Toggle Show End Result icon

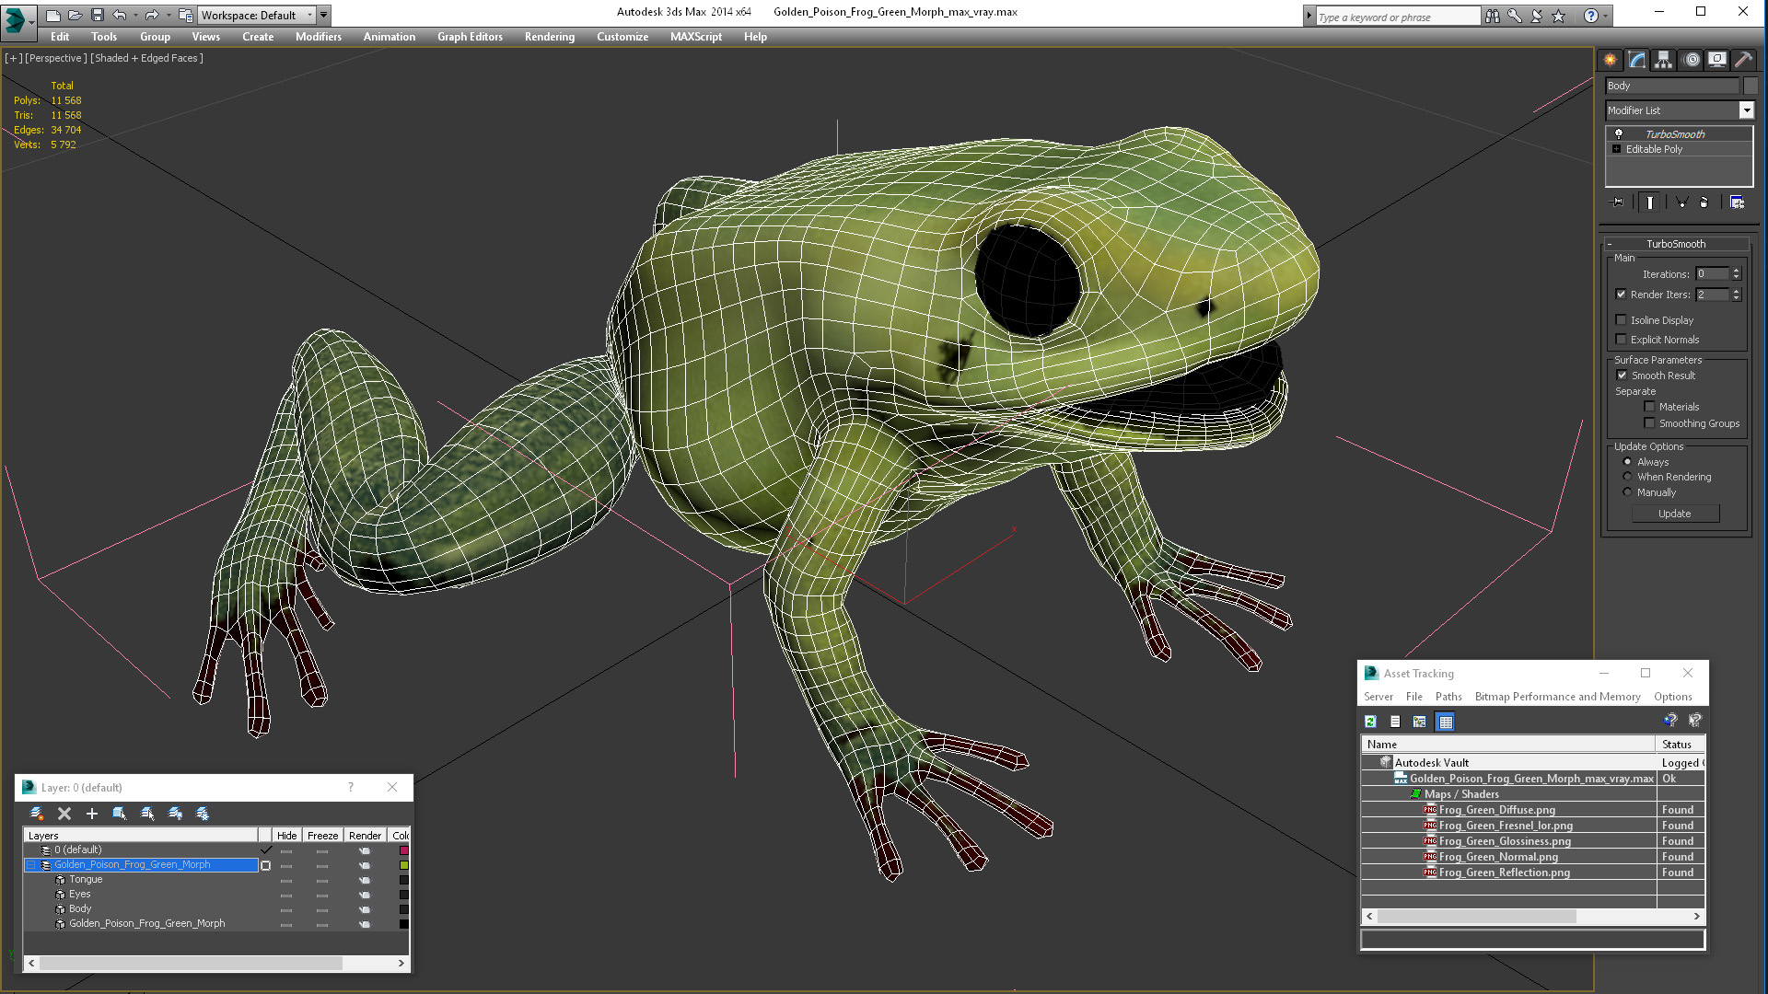click(x=1650, y=202)
